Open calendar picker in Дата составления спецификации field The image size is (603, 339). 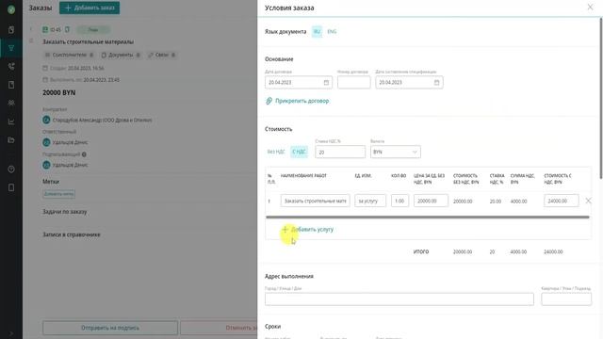[436, 83]
